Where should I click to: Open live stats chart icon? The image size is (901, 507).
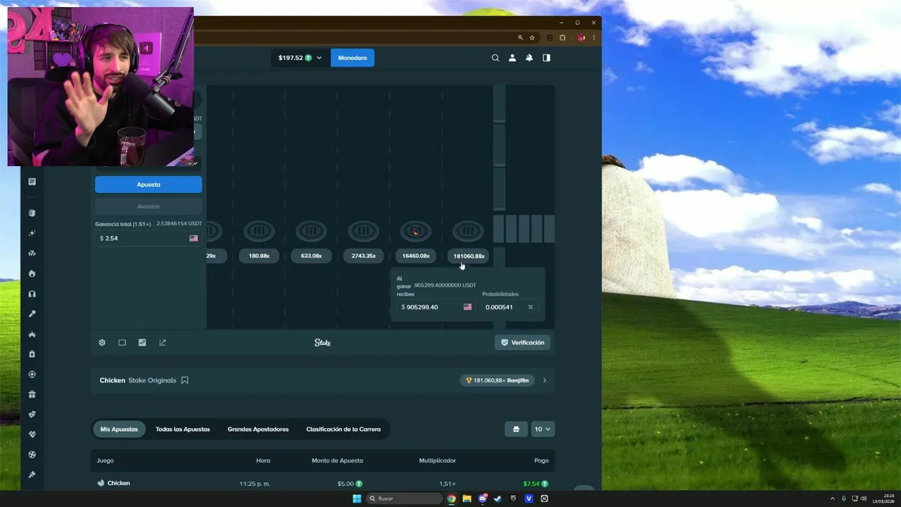142,342
